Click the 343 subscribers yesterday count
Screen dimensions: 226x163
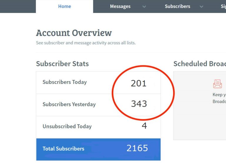point(139,104)
